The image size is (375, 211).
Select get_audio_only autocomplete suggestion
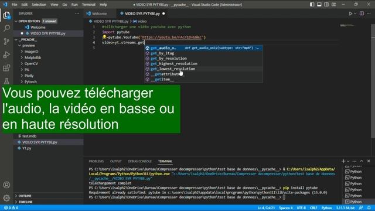coord(203,48)
